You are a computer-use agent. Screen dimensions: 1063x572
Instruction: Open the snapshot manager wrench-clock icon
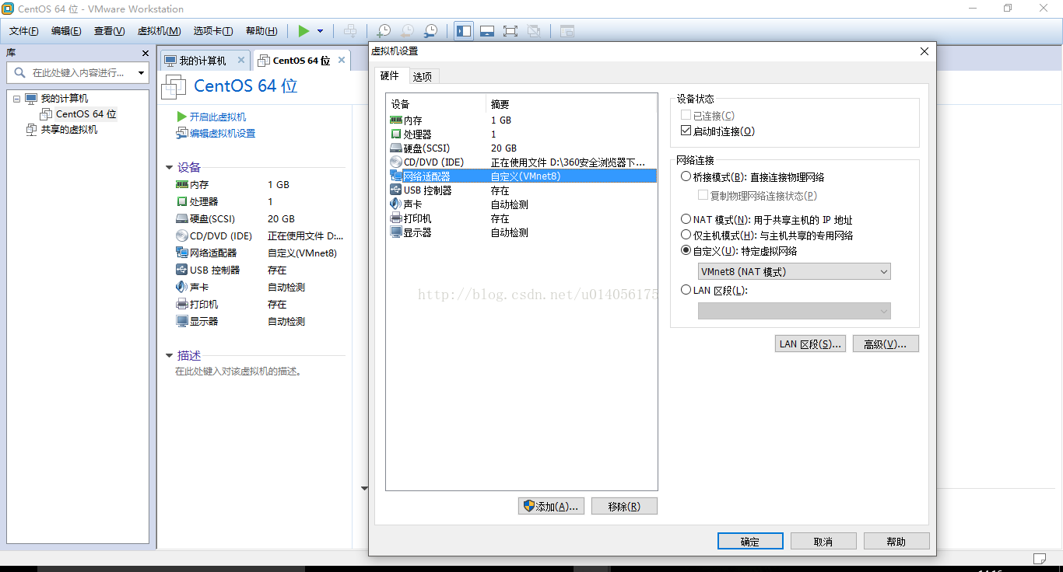[x=430, y=31]
